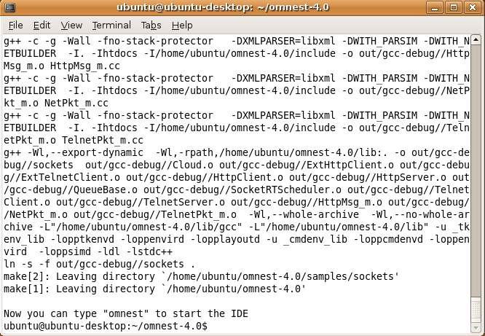Open the View menu
Image resolution: width=485 pixels, height=336 pixels.
[x=71, y=25]
